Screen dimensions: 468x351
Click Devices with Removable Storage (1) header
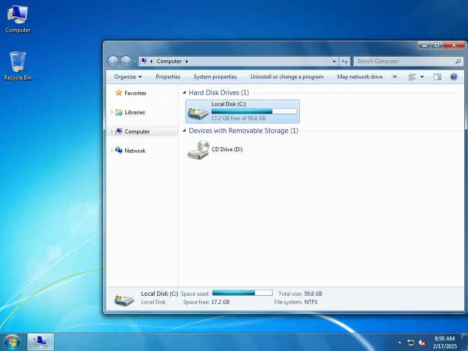pyautogui.click(x=244, y=131)
